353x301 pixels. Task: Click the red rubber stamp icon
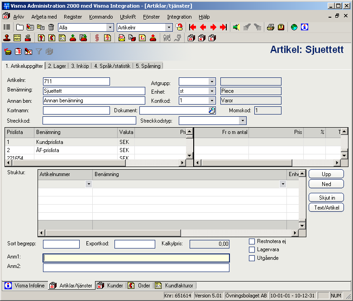7,38
